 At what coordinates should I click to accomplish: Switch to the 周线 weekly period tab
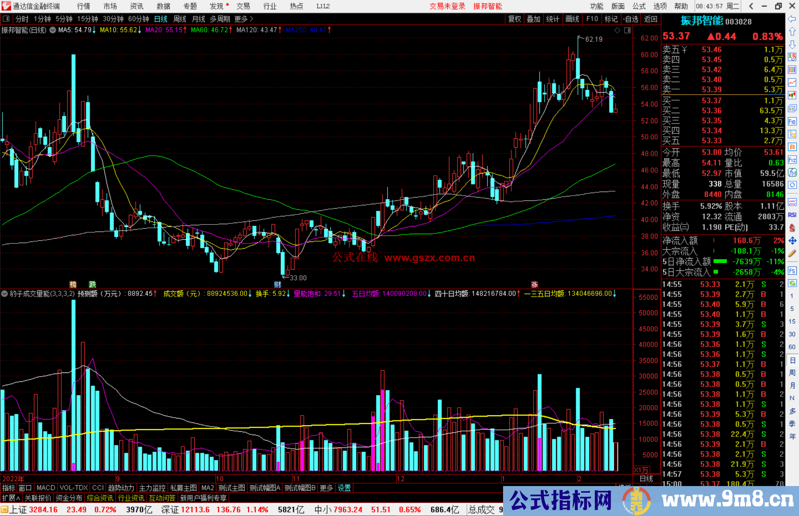point(180,19)
